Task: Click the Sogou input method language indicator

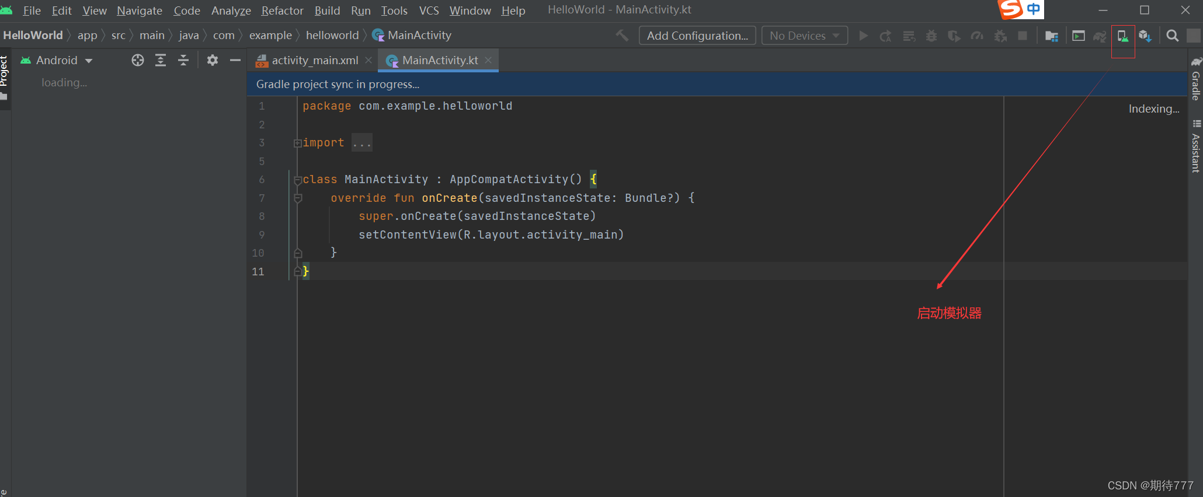Action: pyautogui.click(x=1033, y=9)
